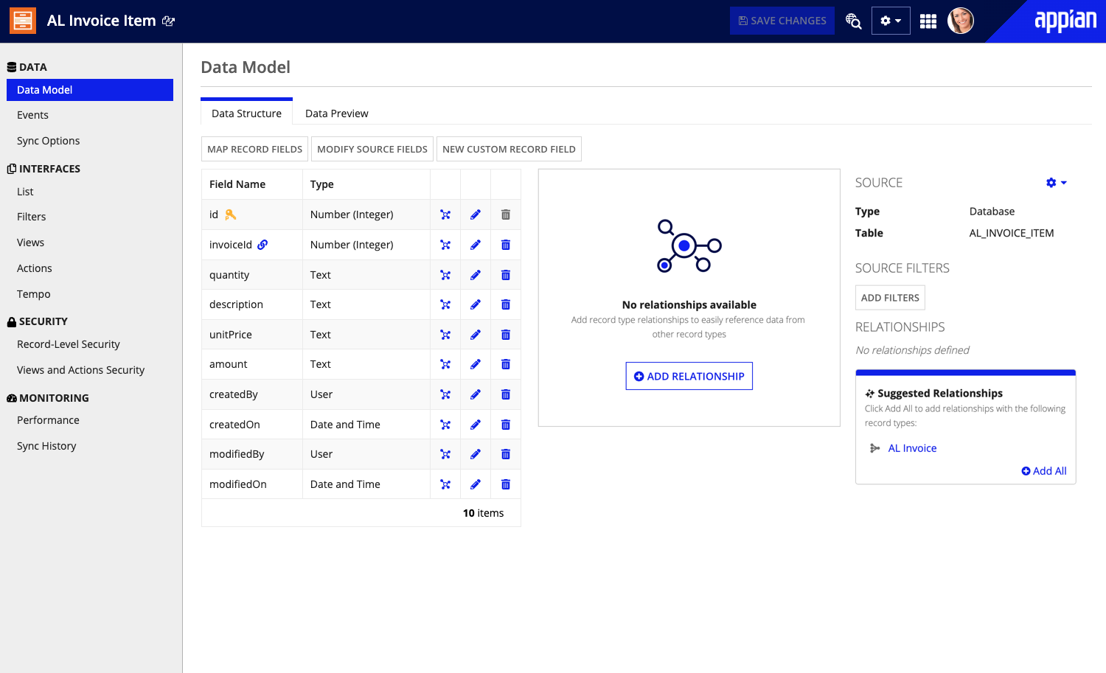Open the search objects icon in the header
The height and width of the screenshot is (673, 1106).
click(x=853, y=21)
